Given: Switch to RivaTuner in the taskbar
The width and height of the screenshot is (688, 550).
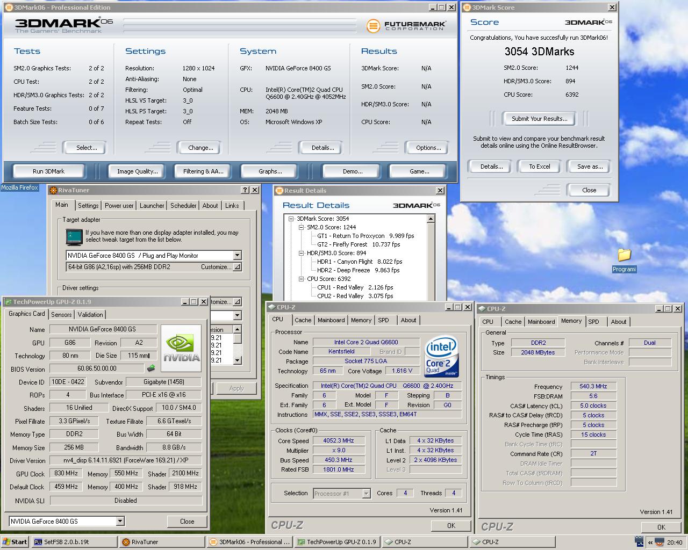Looking at the screenshot, I should (x=161, y=542).
